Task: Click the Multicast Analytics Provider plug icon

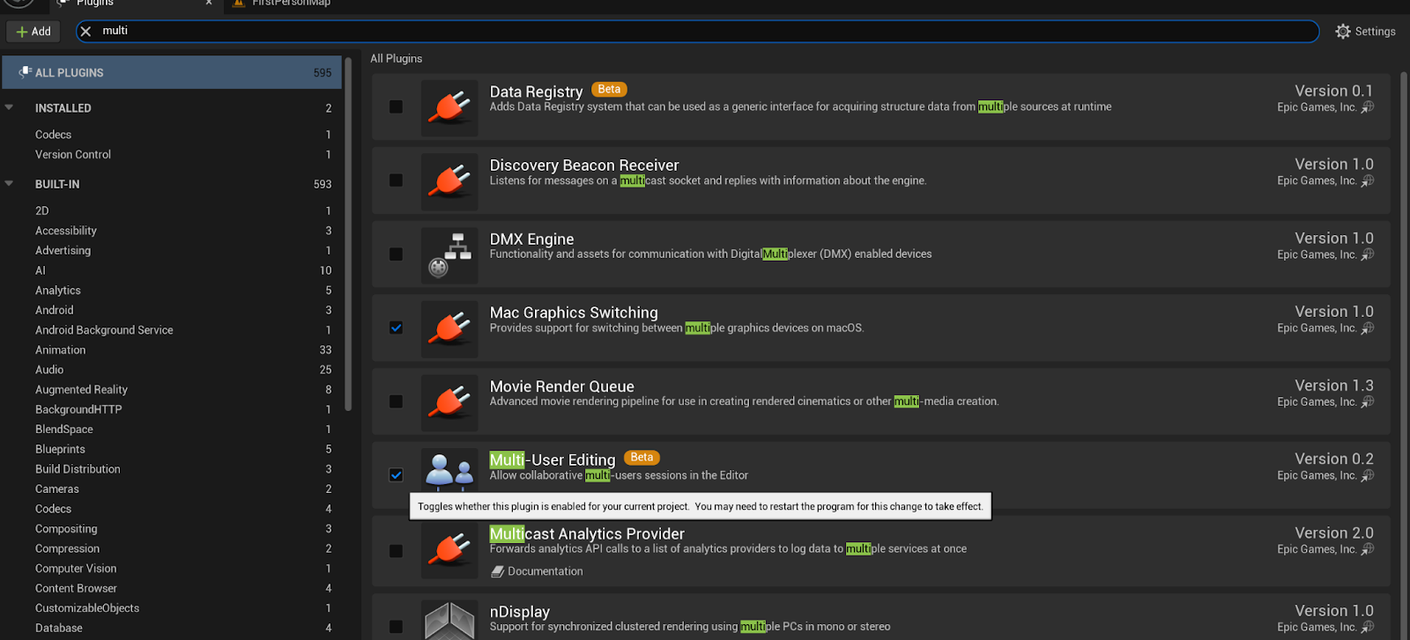Action: 449,550
